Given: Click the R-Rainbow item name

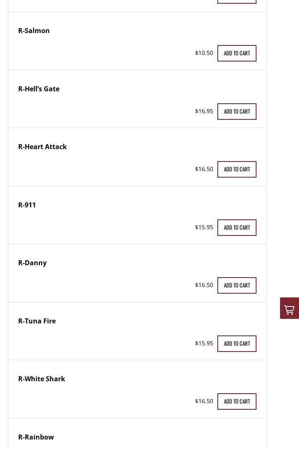Looking at the screenshot, I should point(36,437).
